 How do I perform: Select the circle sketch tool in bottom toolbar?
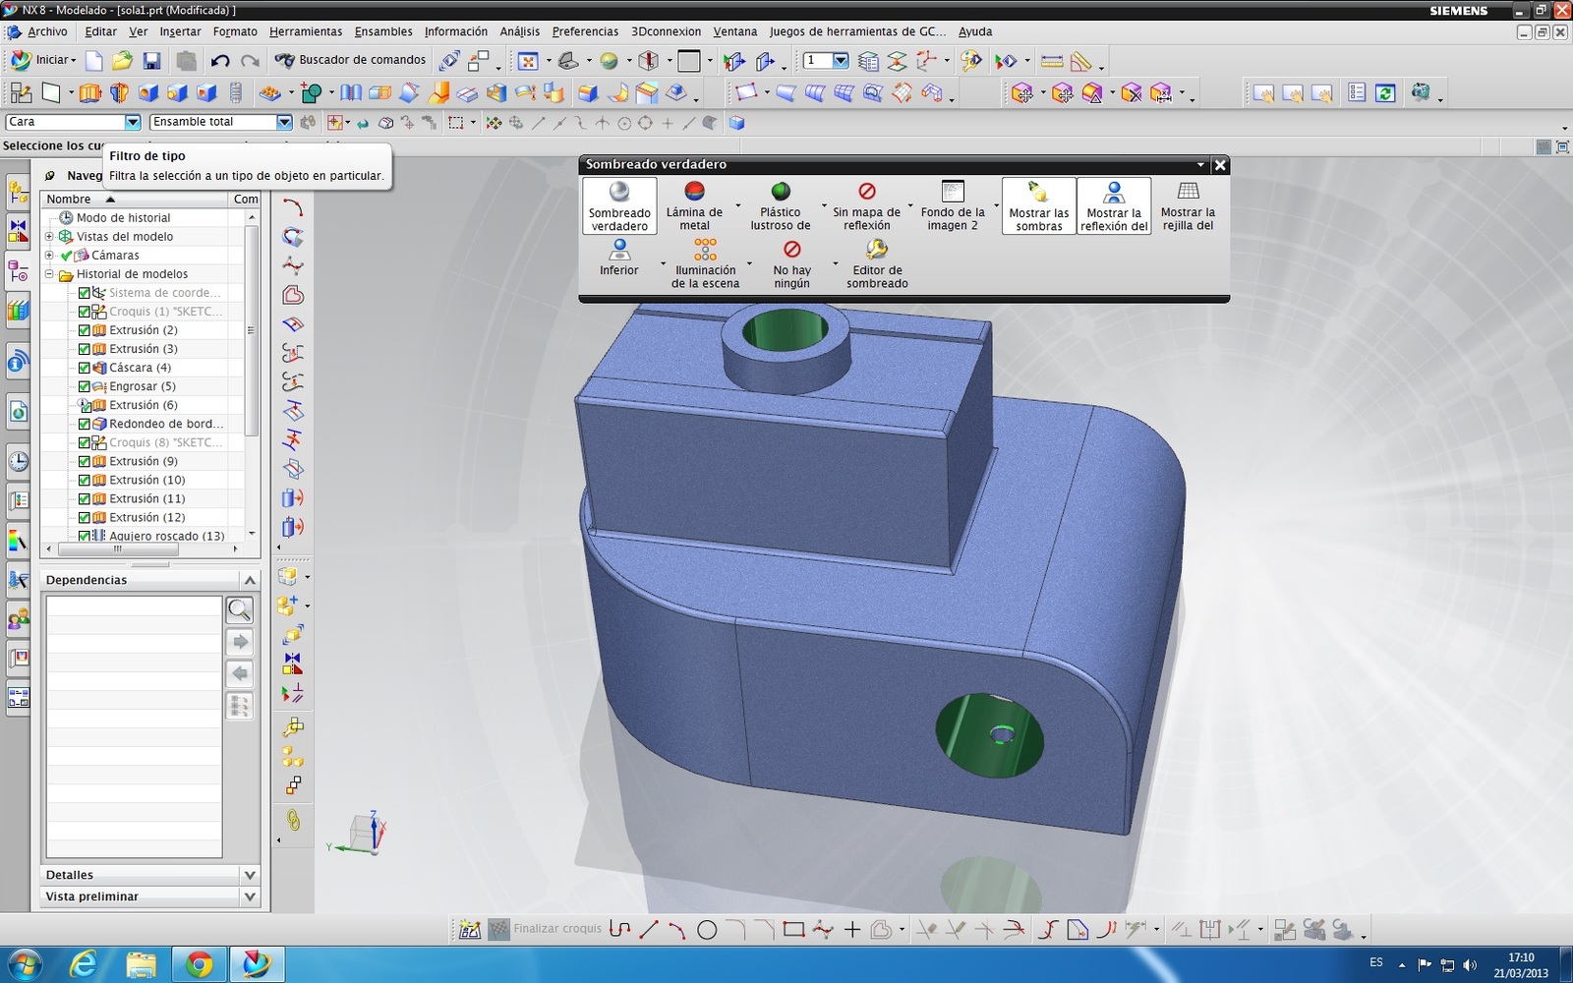[x=707, y=929]
